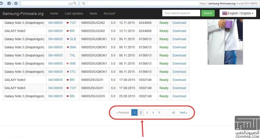The image size is (260, 138).
Task: Open the News menu item
Action: (93, 14)
